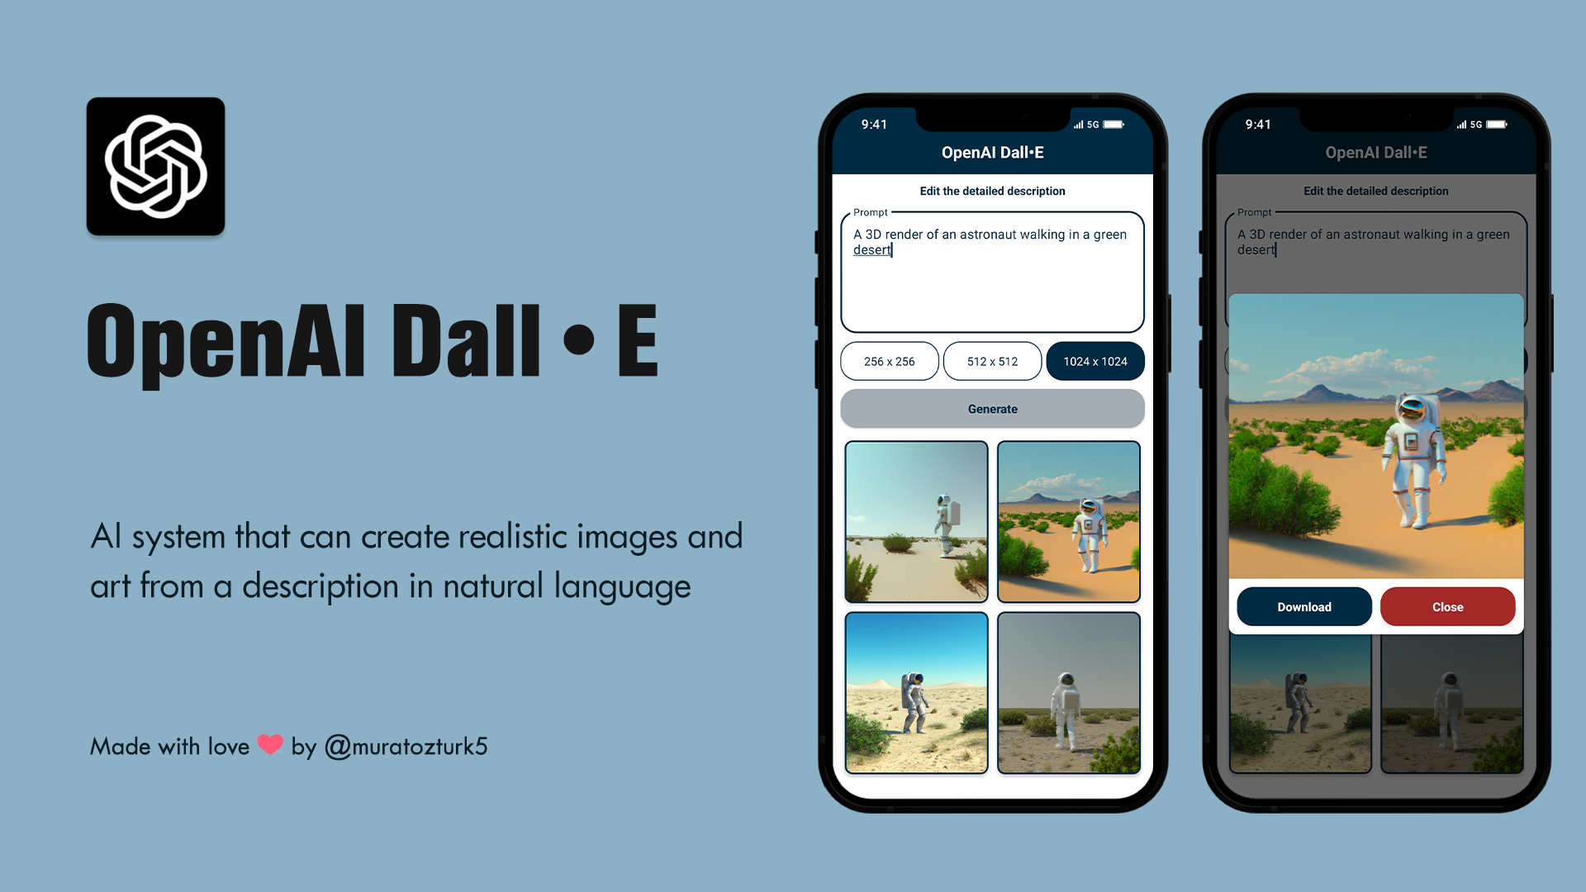Open the top-left astronaut thumbnail
This screenshot has height=892, width=1586.
tap(915, 522)
